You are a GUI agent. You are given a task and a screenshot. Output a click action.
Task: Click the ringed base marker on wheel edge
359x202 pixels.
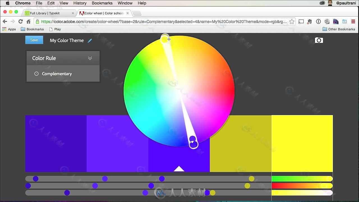194,144
